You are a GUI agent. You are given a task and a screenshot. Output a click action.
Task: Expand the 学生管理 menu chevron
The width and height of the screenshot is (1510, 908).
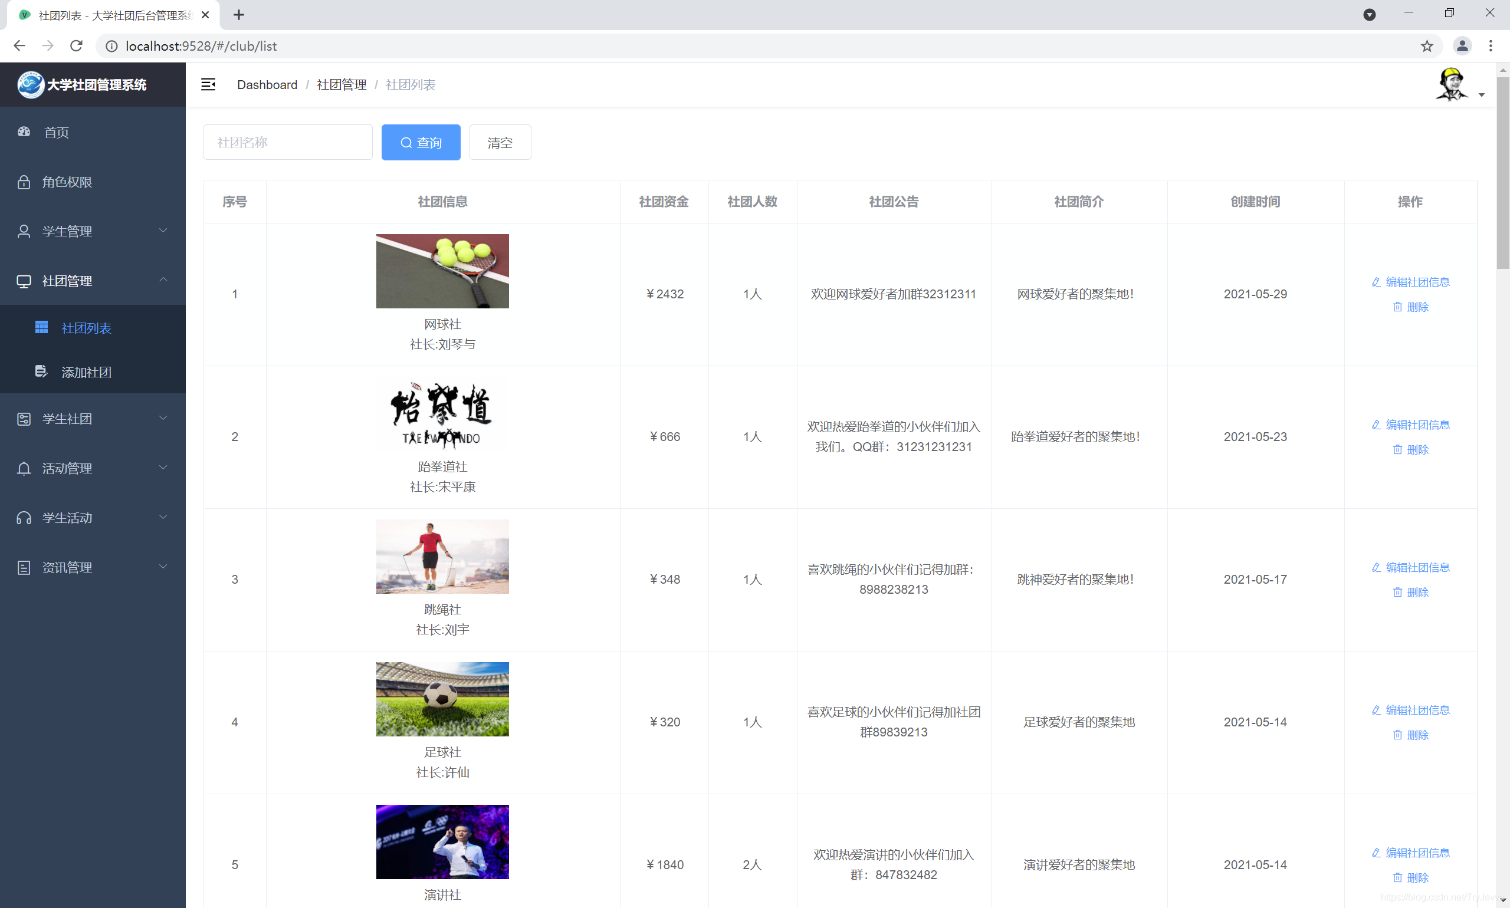[x=163, y=231]
